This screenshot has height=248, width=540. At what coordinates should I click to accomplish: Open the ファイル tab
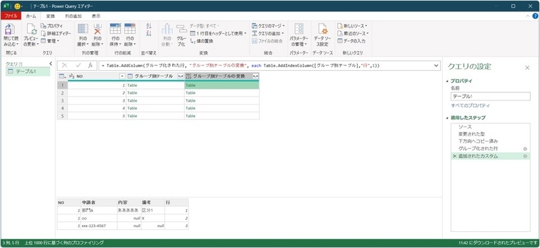(11, 15)
